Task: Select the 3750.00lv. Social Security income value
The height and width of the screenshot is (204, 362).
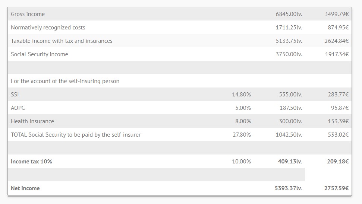Action: point(289,54)
